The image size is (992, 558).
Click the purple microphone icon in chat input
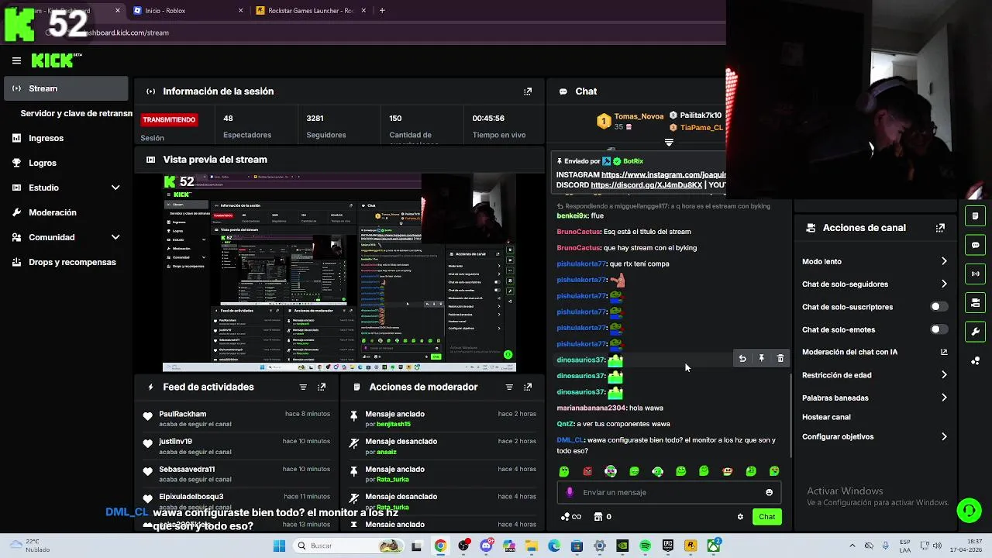click(x=570, y=492)
